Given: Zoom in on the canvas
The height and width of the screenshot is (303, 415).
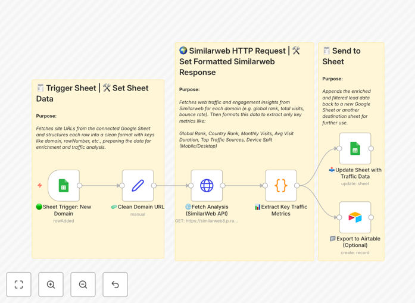Looking at the screenshot, I should tap(51, 285).
